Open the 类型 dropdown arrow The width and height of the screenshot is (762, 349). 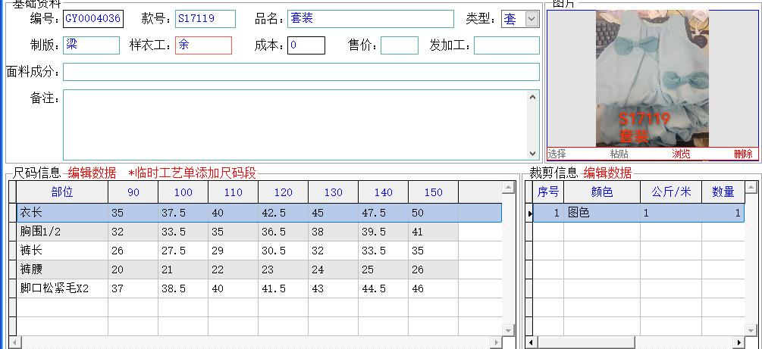click(532, 19)
